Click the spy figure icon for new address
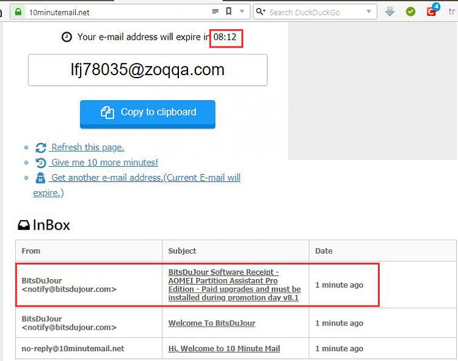This screenshot has width=458, height=361. click(40, 178)
